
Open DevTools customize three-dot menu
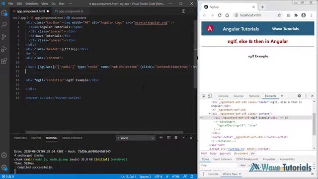point(306,96)
